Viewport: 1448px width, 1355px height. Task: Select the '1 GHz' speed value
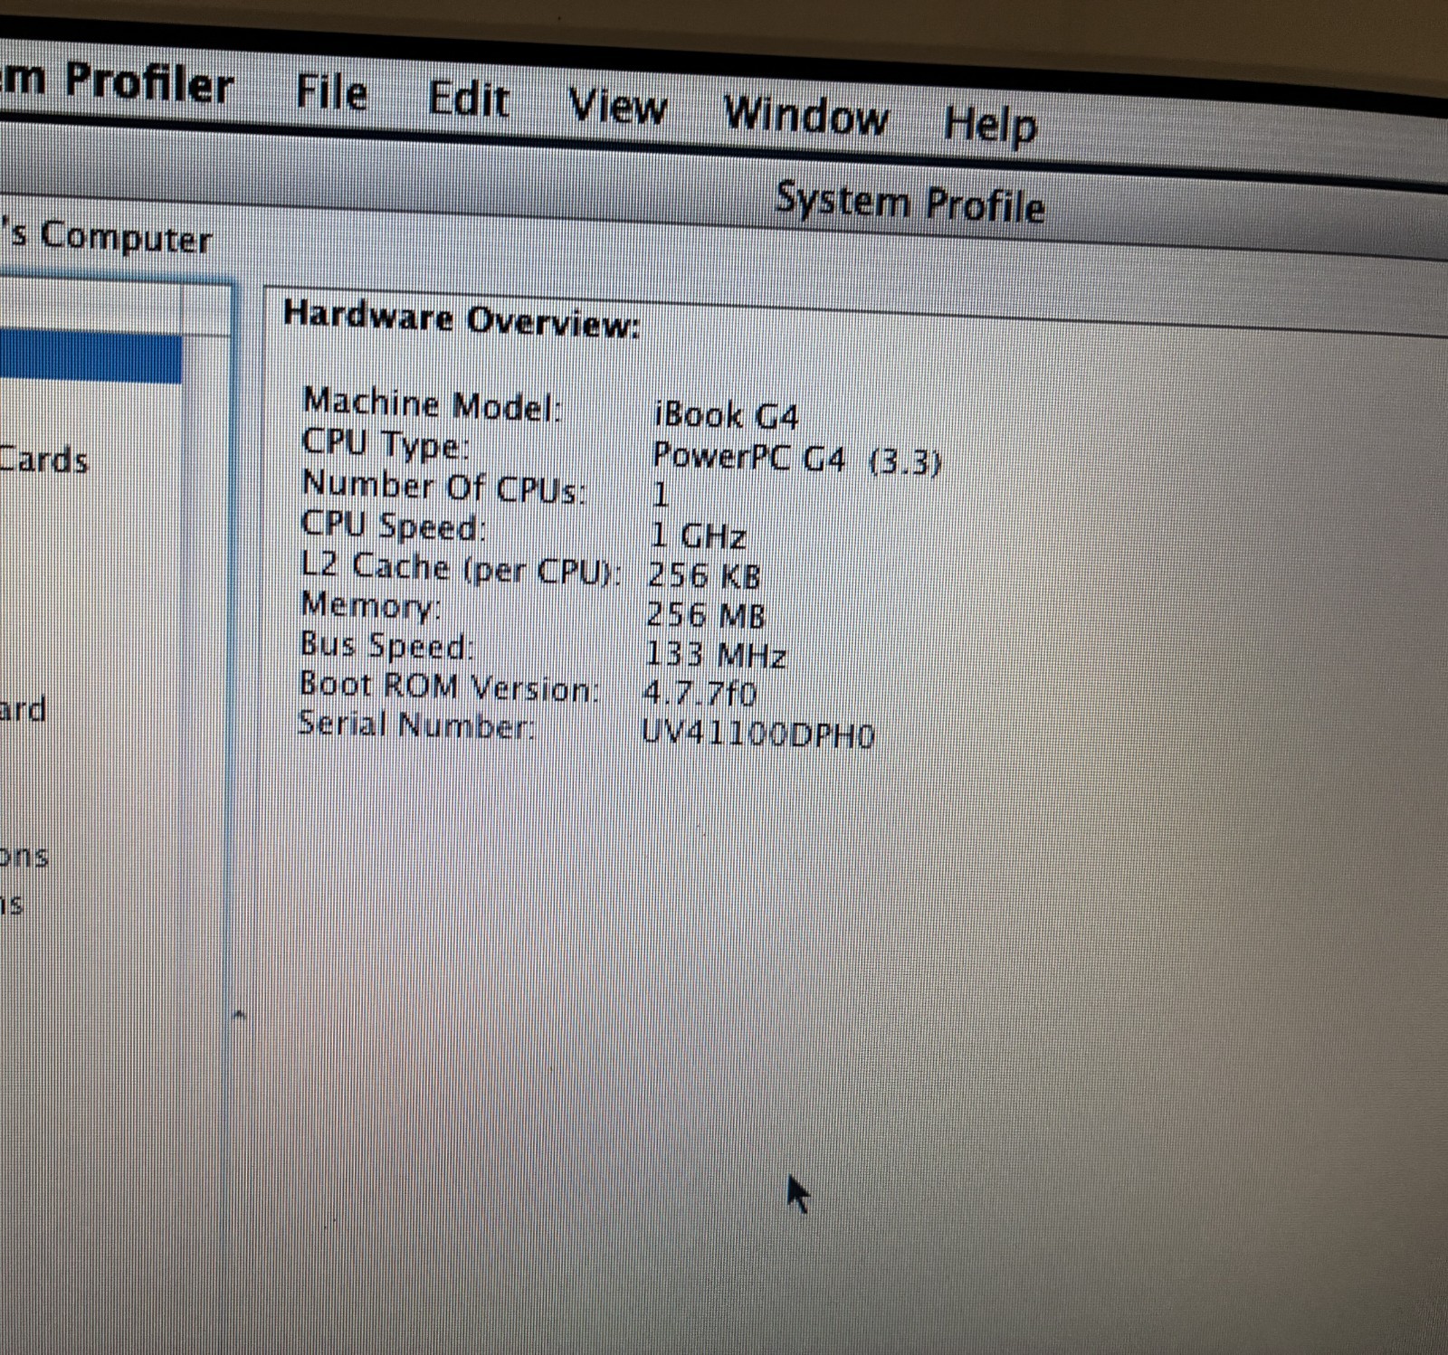[698, 535]
